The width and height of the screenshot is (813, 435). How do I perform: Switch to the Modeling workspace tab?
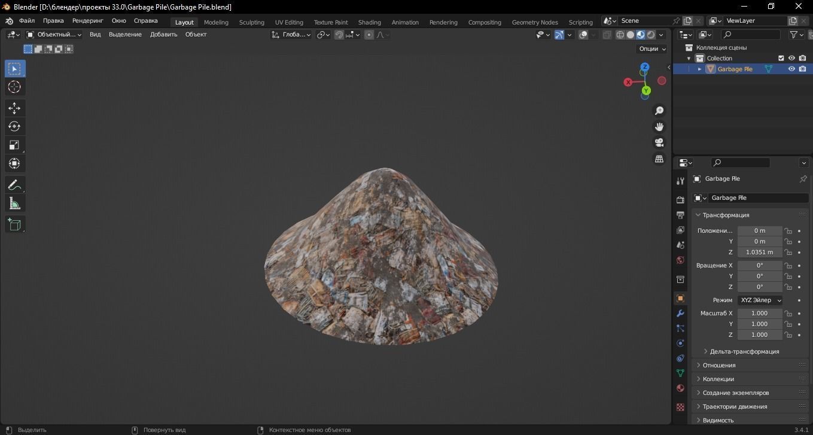[x=216, y=22]
